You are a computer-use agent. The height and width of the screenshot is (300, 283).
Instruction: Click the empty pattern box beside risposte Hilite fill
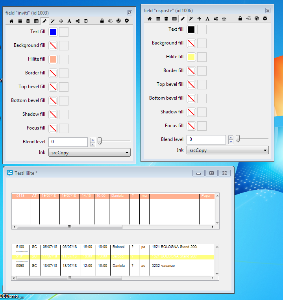pos(202,57)
